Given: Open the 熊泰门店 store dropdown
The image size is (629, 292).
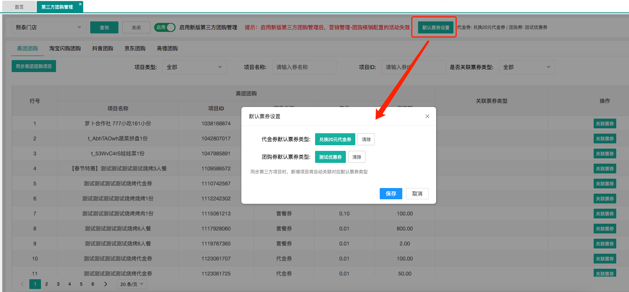Looking at the screenshot, I should click(x=49, y=27).
